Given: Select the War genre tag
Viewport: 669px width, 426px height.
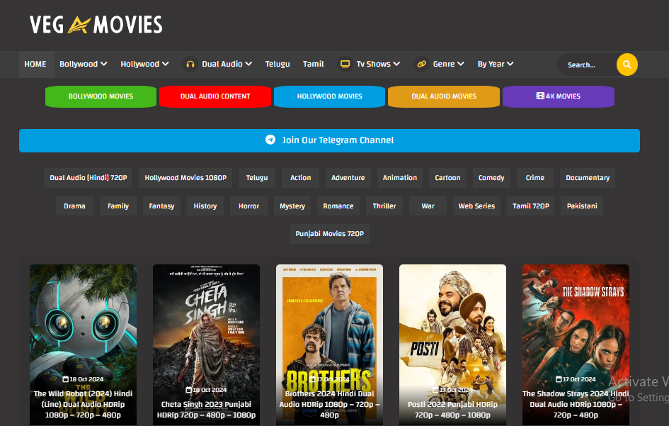Looking at the screenshot, I should pyautogui.click(x=428, y=206).
